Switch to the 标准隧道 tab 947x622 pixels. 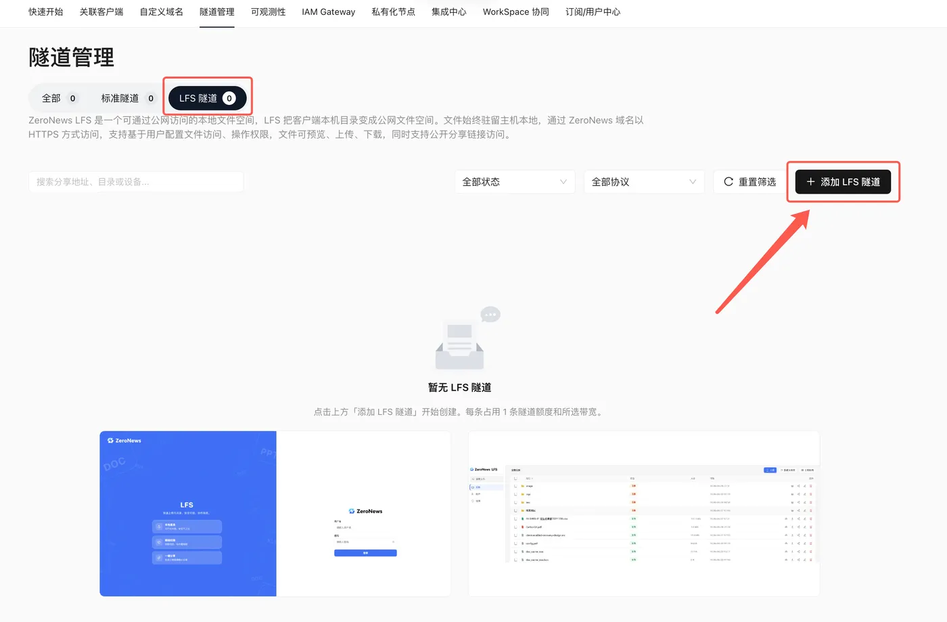128,98
